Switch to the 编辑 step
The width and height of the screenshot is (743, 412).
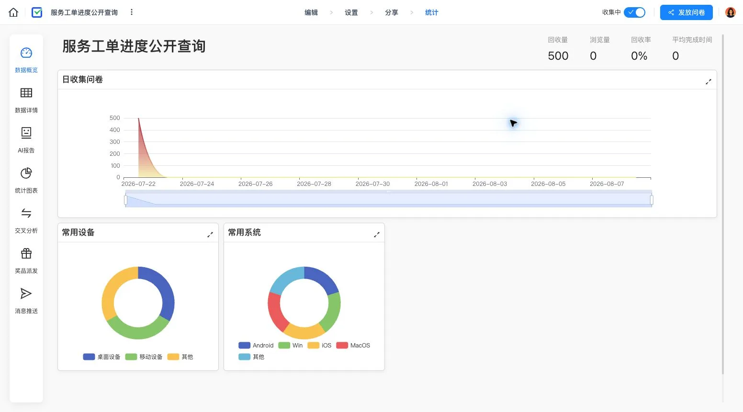pyautogui.click(x=311, y=12)
